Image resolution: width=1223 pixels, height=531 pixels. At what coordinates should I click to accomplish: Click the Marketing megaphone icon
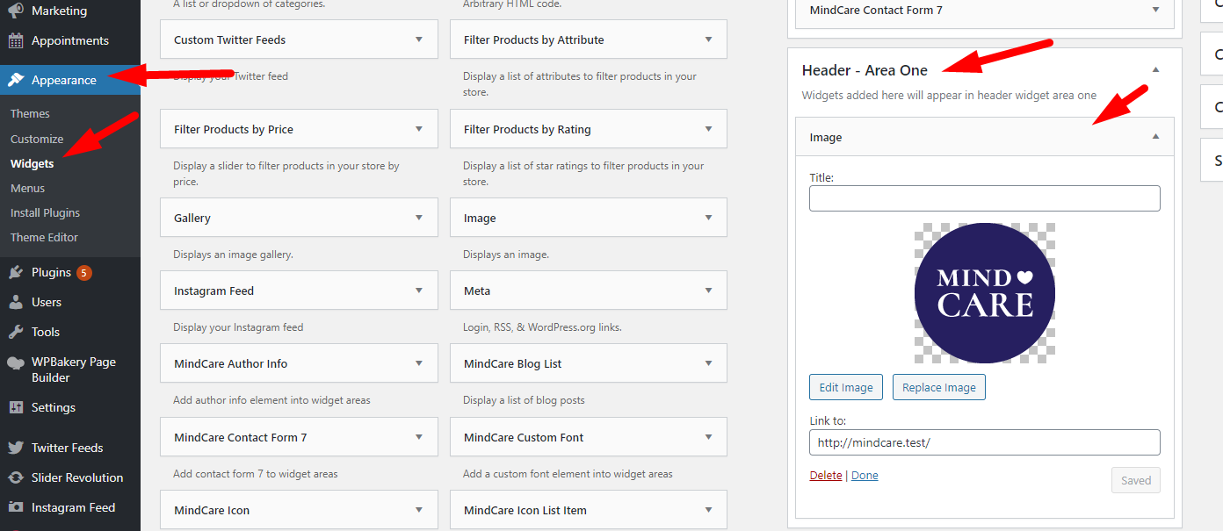pos(16,11)
